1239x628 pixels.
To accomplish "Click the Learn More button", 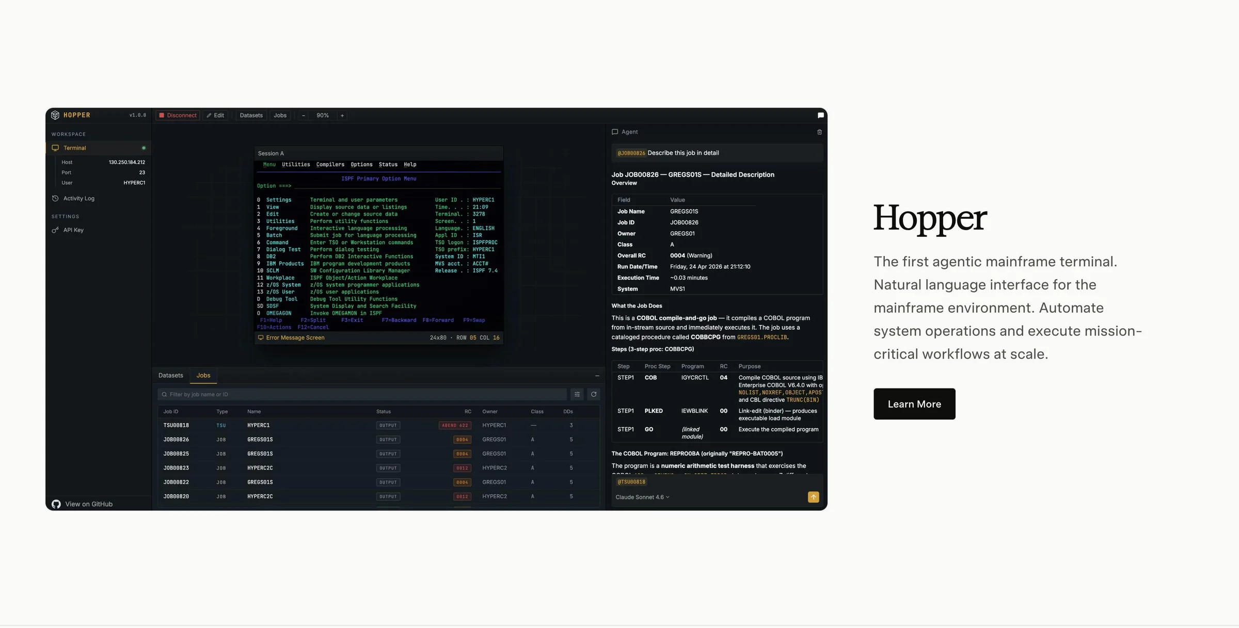I will (914, 404).
